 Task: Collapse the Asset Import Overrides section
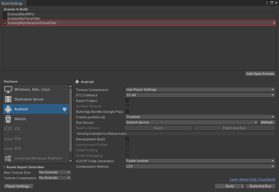tap(4, 167)
